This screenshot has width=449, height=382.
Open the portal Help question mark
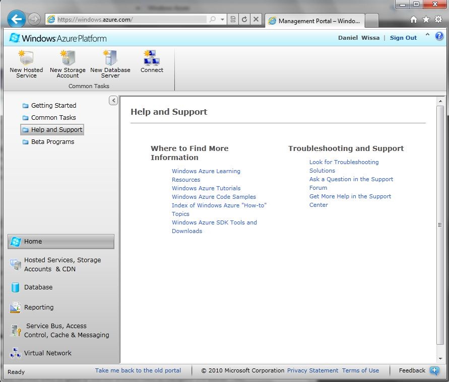(439, 36)
